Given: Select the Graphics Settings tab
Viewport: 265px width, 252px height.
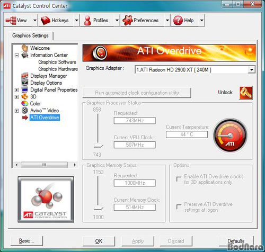Looking at the screenshot, I should coord(30,35).
